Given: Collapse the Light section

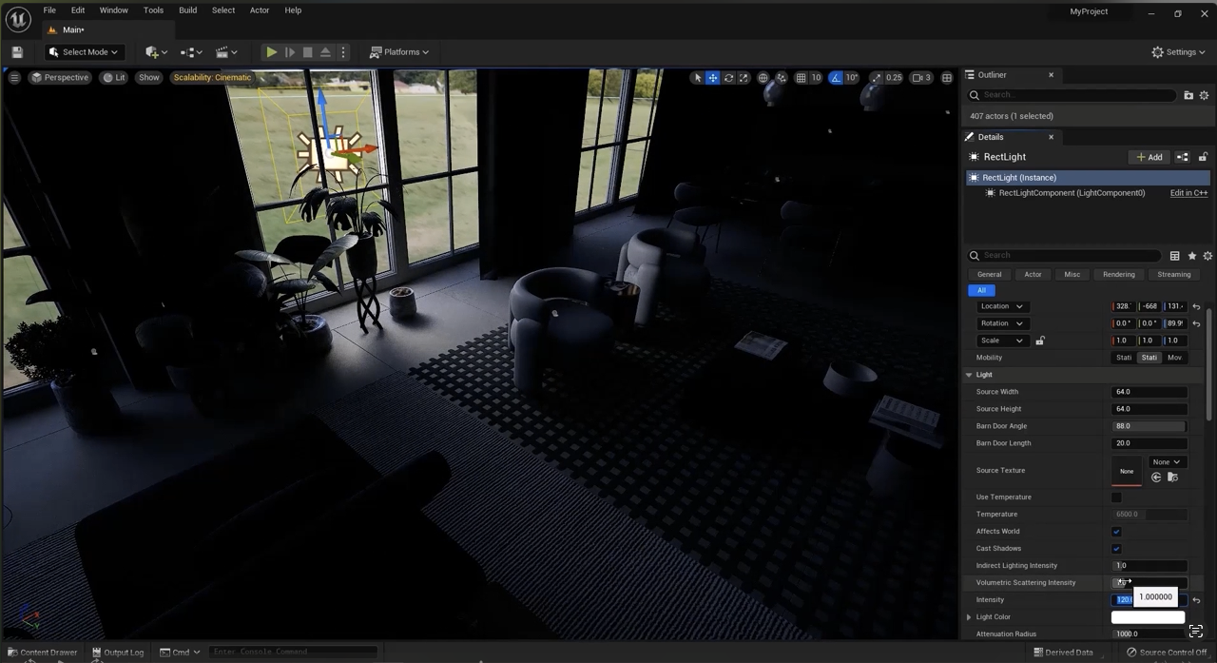Looking at the screenshot, I should click(x=969, y=375).
